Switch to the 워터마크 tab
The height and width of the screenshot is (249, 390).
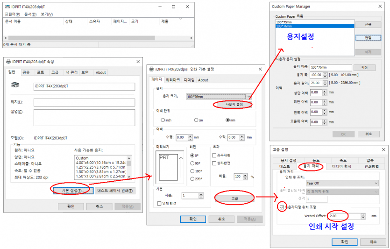173,80
